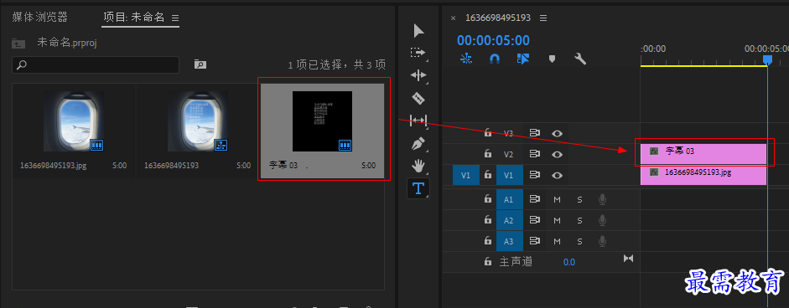Toggle sync lock on track V2
The height and width of the screenshot is (308, 789).
tap(534, 154)
